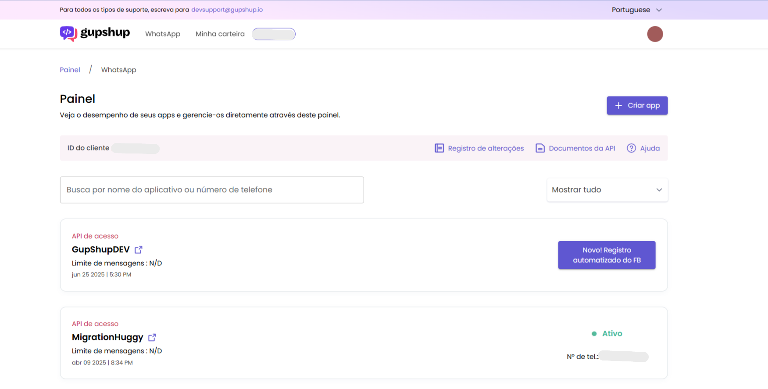
Task: Click the Criar app button
Action: (x=637, y=106)
